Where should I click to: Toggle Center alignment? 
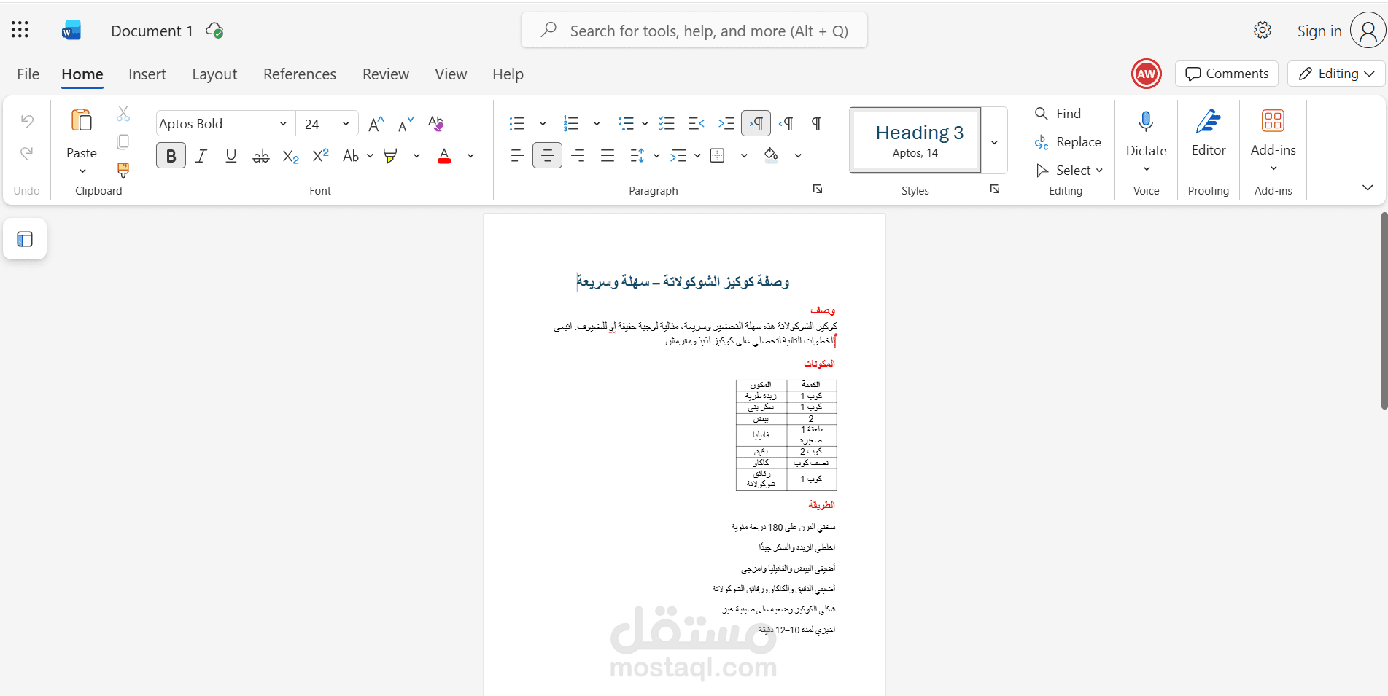[x=547, y=155]
